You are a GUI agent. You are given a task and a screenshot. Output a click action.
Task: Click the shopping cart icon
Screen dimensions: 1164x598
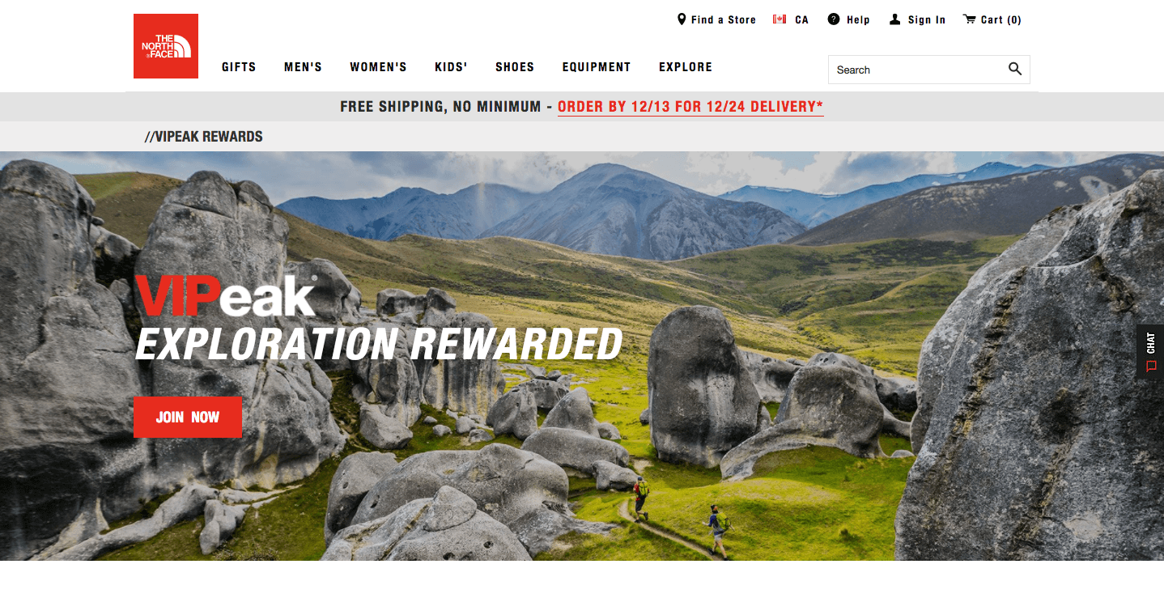coord(969,19)
